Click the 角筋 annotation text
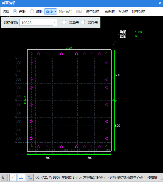This screenshot has width=163, height=182. pos(123,32)
